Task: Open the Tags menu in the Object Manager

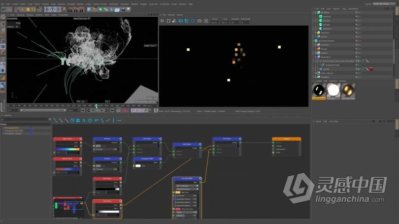Action: coord(344,9)
